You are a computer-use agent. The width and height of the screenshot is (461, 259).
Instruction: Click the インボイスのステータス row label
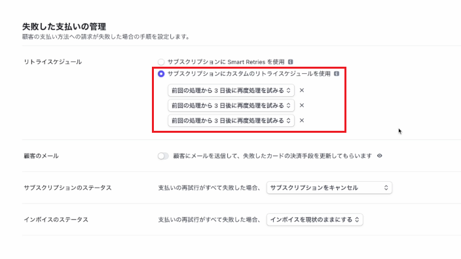pyautogui.click(x=56, y=220)
